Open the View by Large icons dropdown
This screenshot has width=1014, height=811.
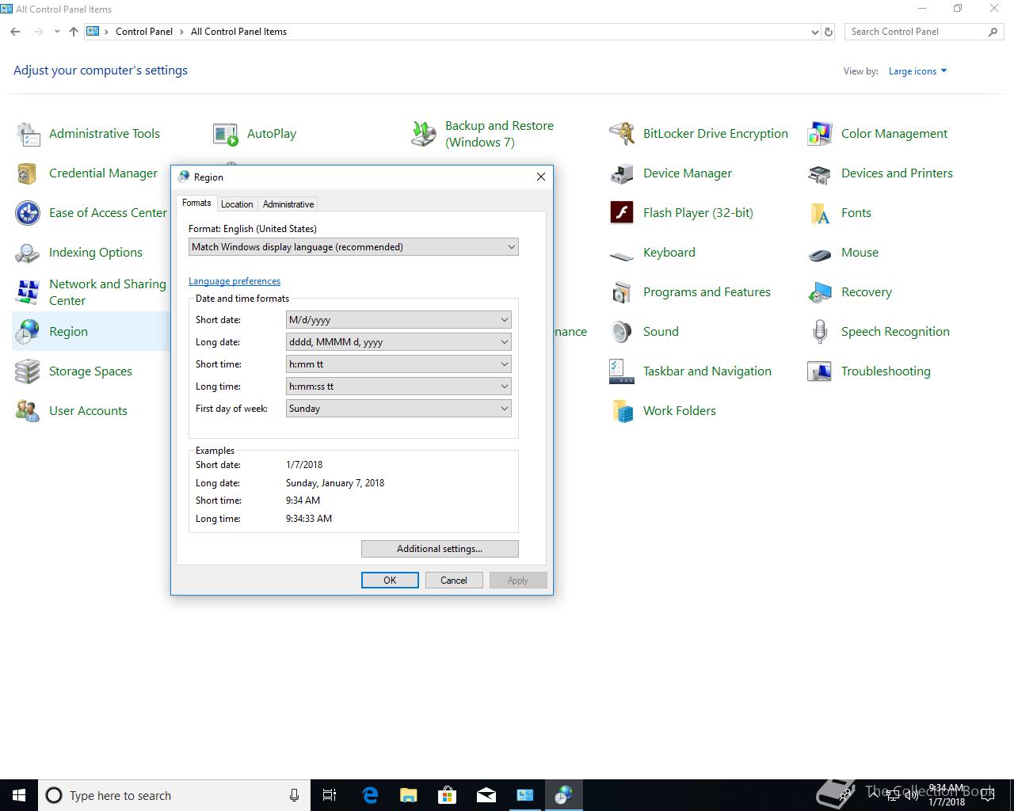(x=917, y=71)
